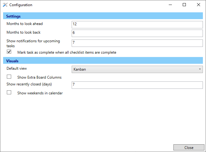
Task: Click the Show recently closed (days) label
Action: 29,84
